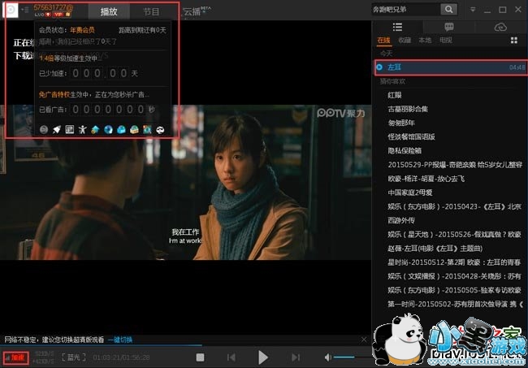Skip to next video

pos(296,357)
